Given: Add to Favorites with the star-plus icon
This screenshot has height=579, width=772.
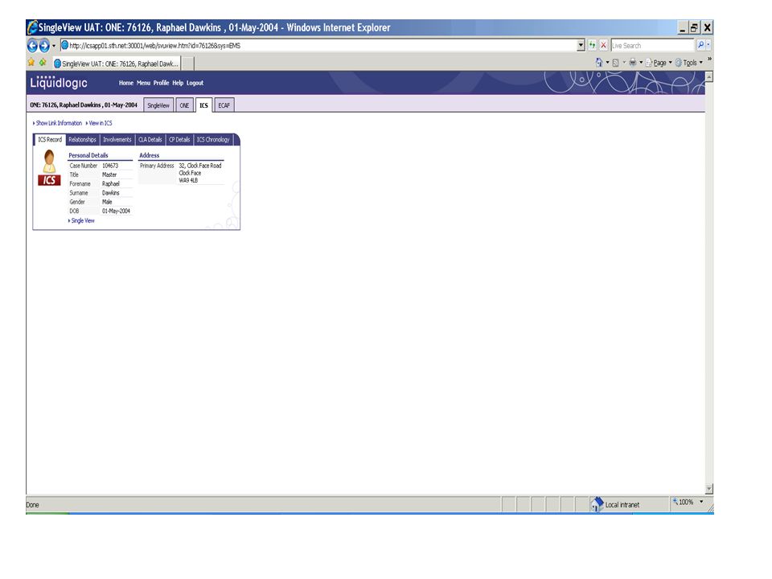Looking at the screenshot, I should [x=43, y=63].
